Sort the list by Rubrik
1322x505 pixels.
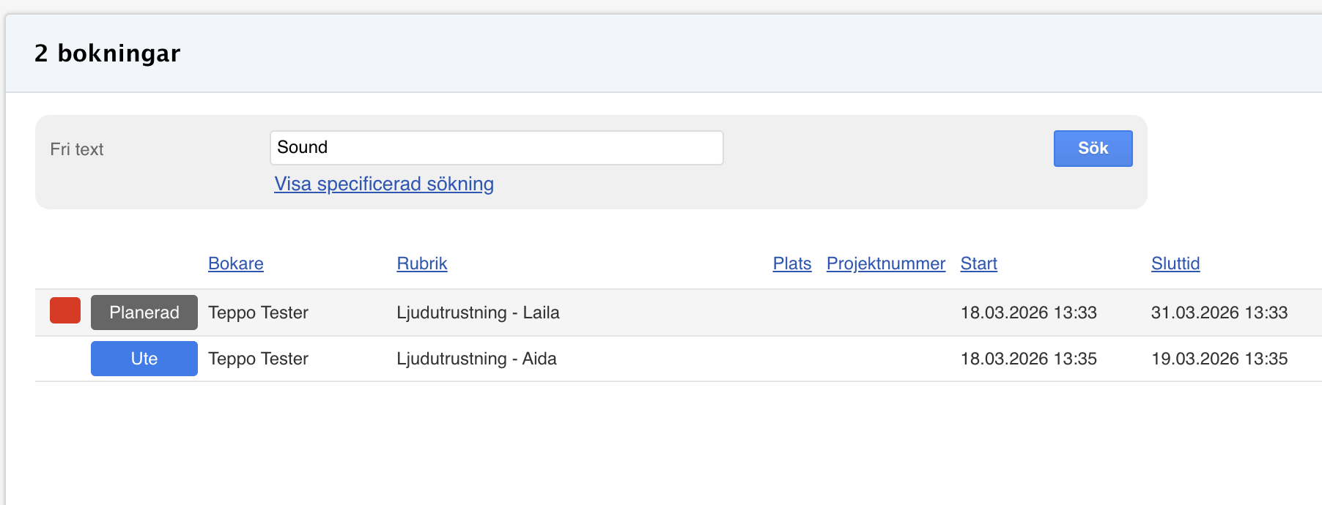[x=421, y=263]
